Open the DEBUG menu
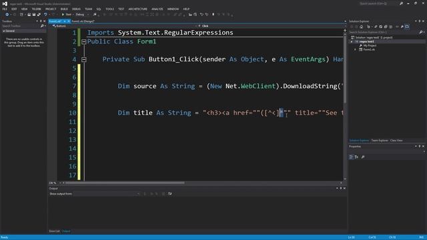427x240 pixels. (76, 9)
